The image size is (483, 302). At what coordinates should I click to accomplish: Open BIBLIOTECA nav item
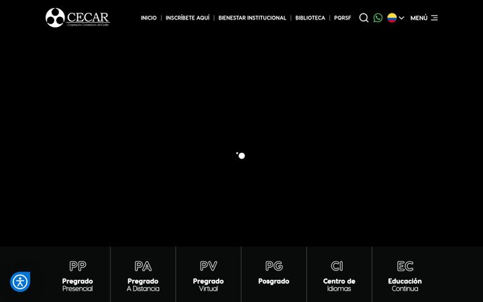click(x=310, y=18)
